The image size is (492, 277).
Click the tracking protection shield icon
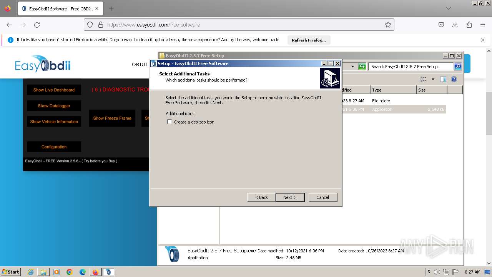[90, 25]
